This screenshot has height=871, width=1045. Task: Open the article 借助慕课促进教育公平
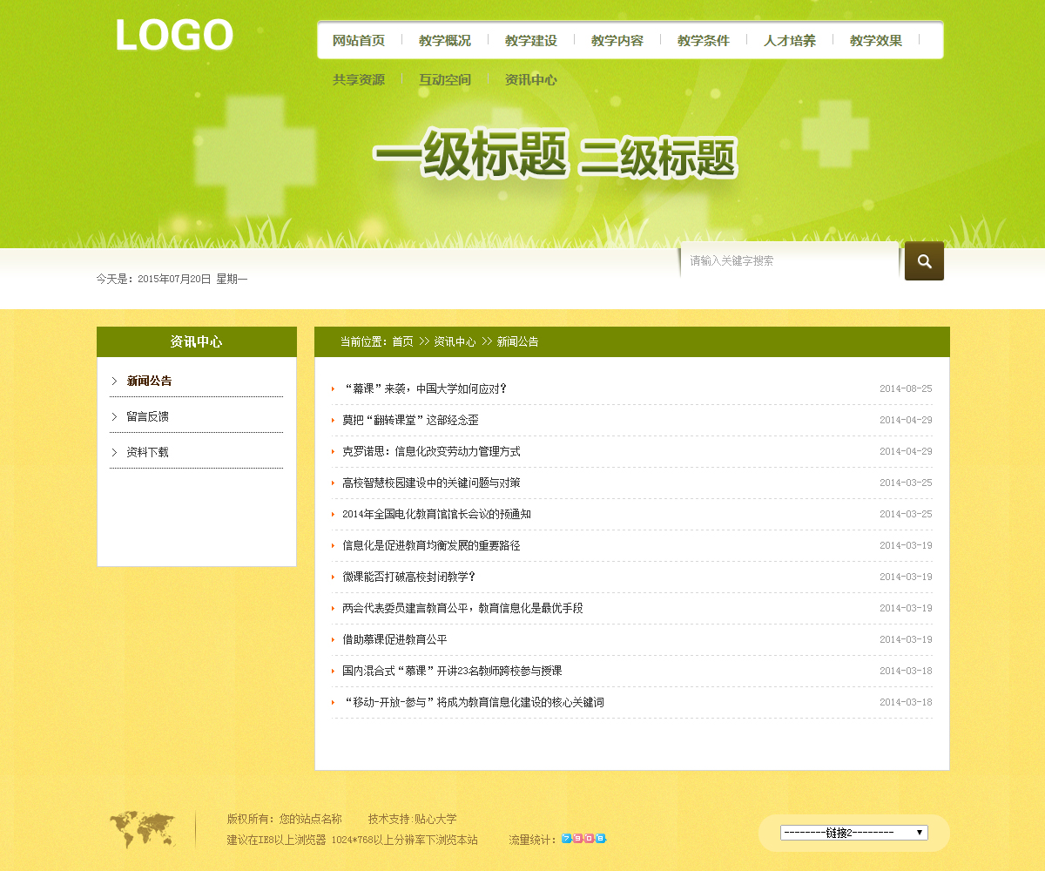point(394,640)
